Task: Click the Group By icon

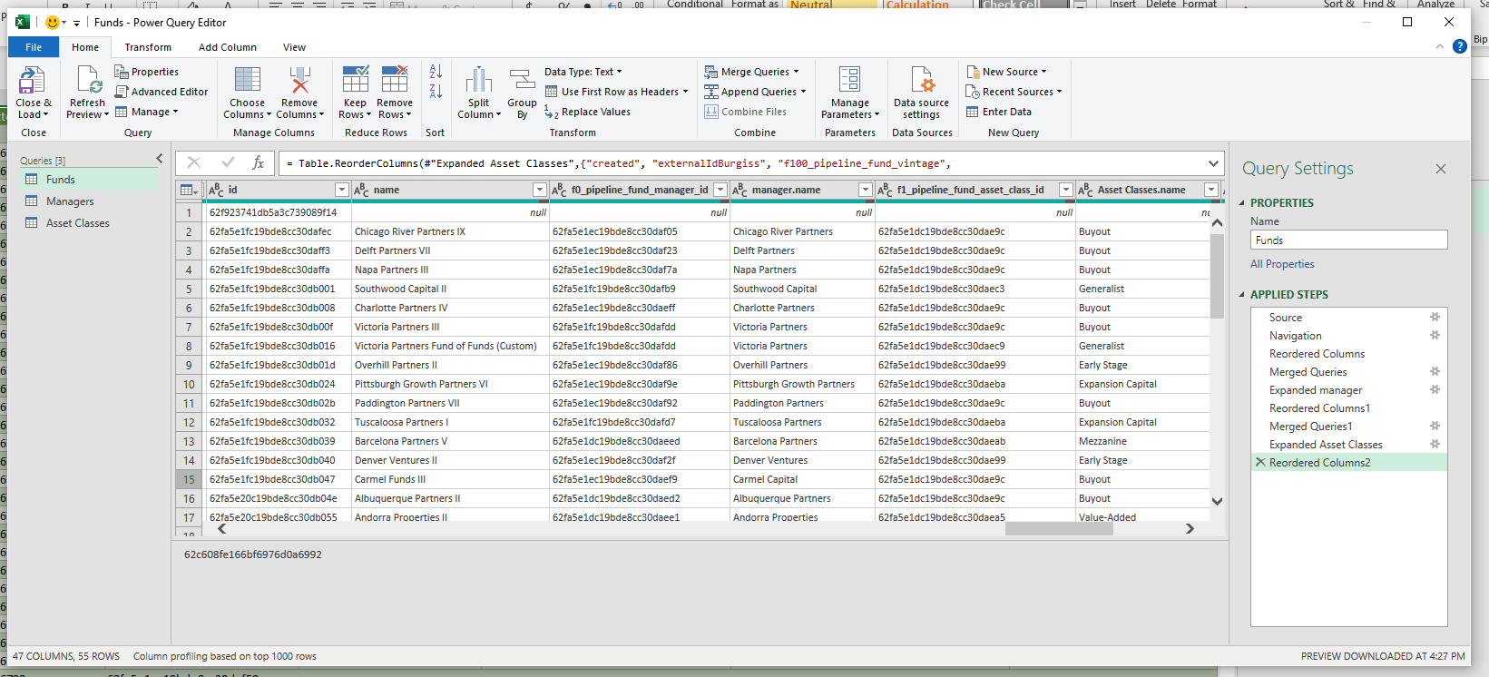Action: click(522, 82)
